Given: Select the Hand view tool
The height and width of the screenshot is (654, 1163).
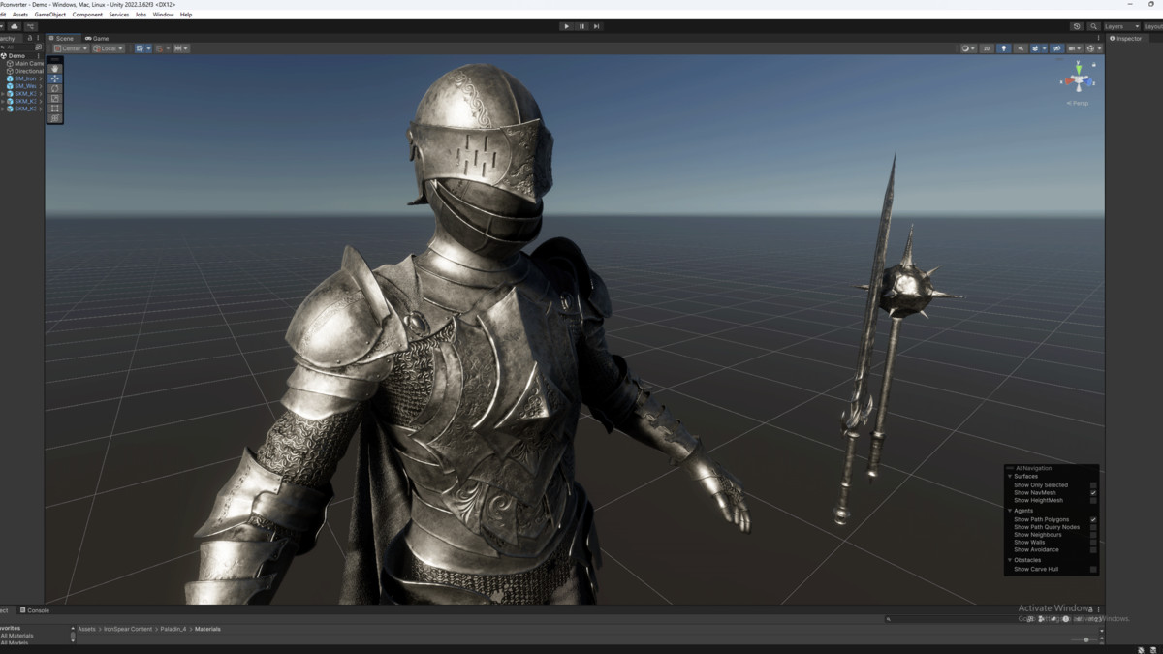Looking at the screenshot, I should point(55,68).
